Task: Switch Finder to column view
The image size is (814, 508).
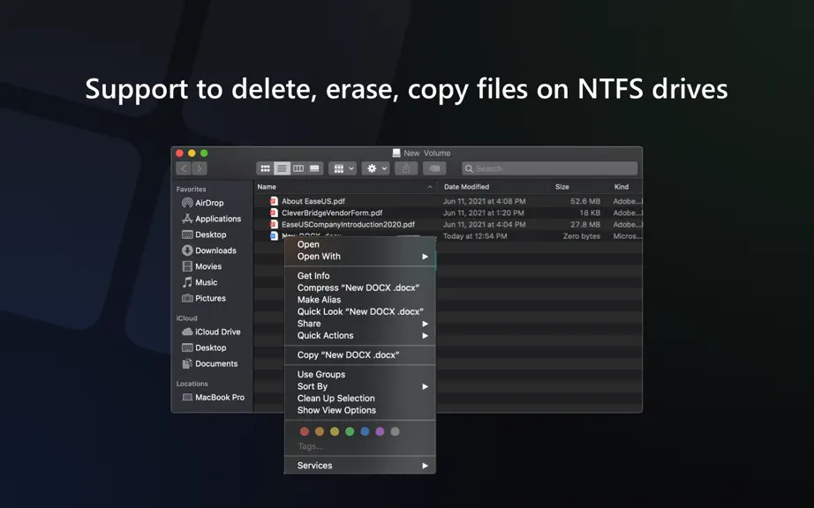Action: point(298,168)
